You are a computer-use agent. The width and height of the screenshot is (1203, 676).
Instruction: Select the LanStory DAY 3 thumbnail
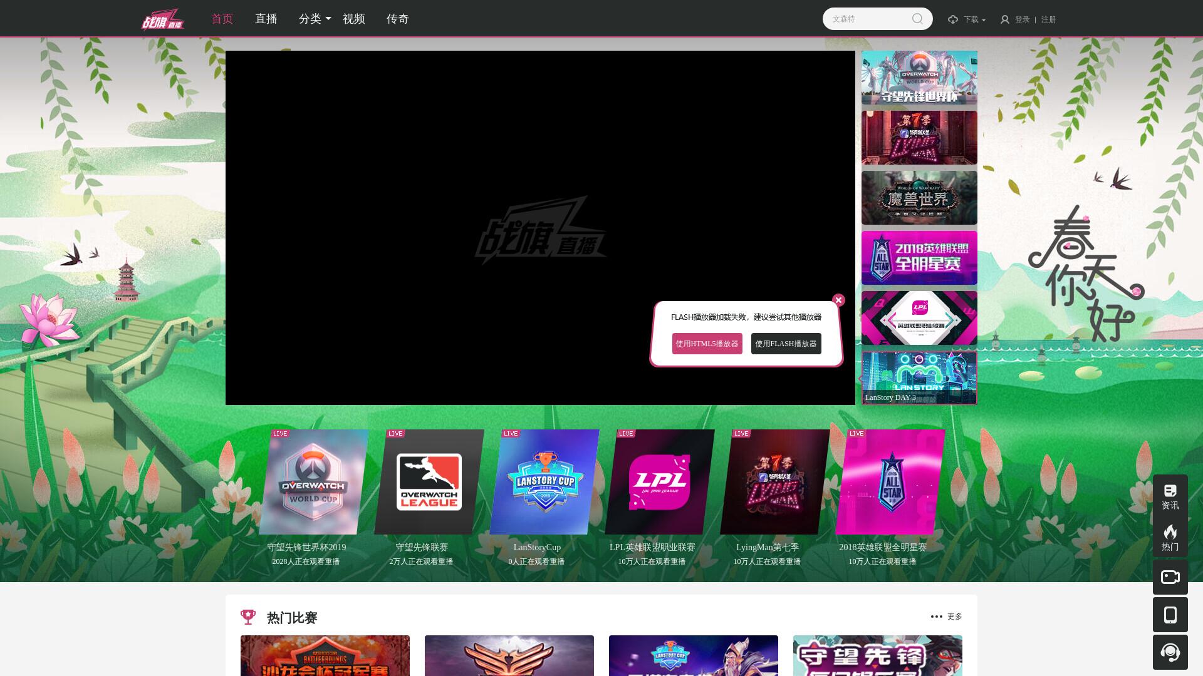pos(919,378)
